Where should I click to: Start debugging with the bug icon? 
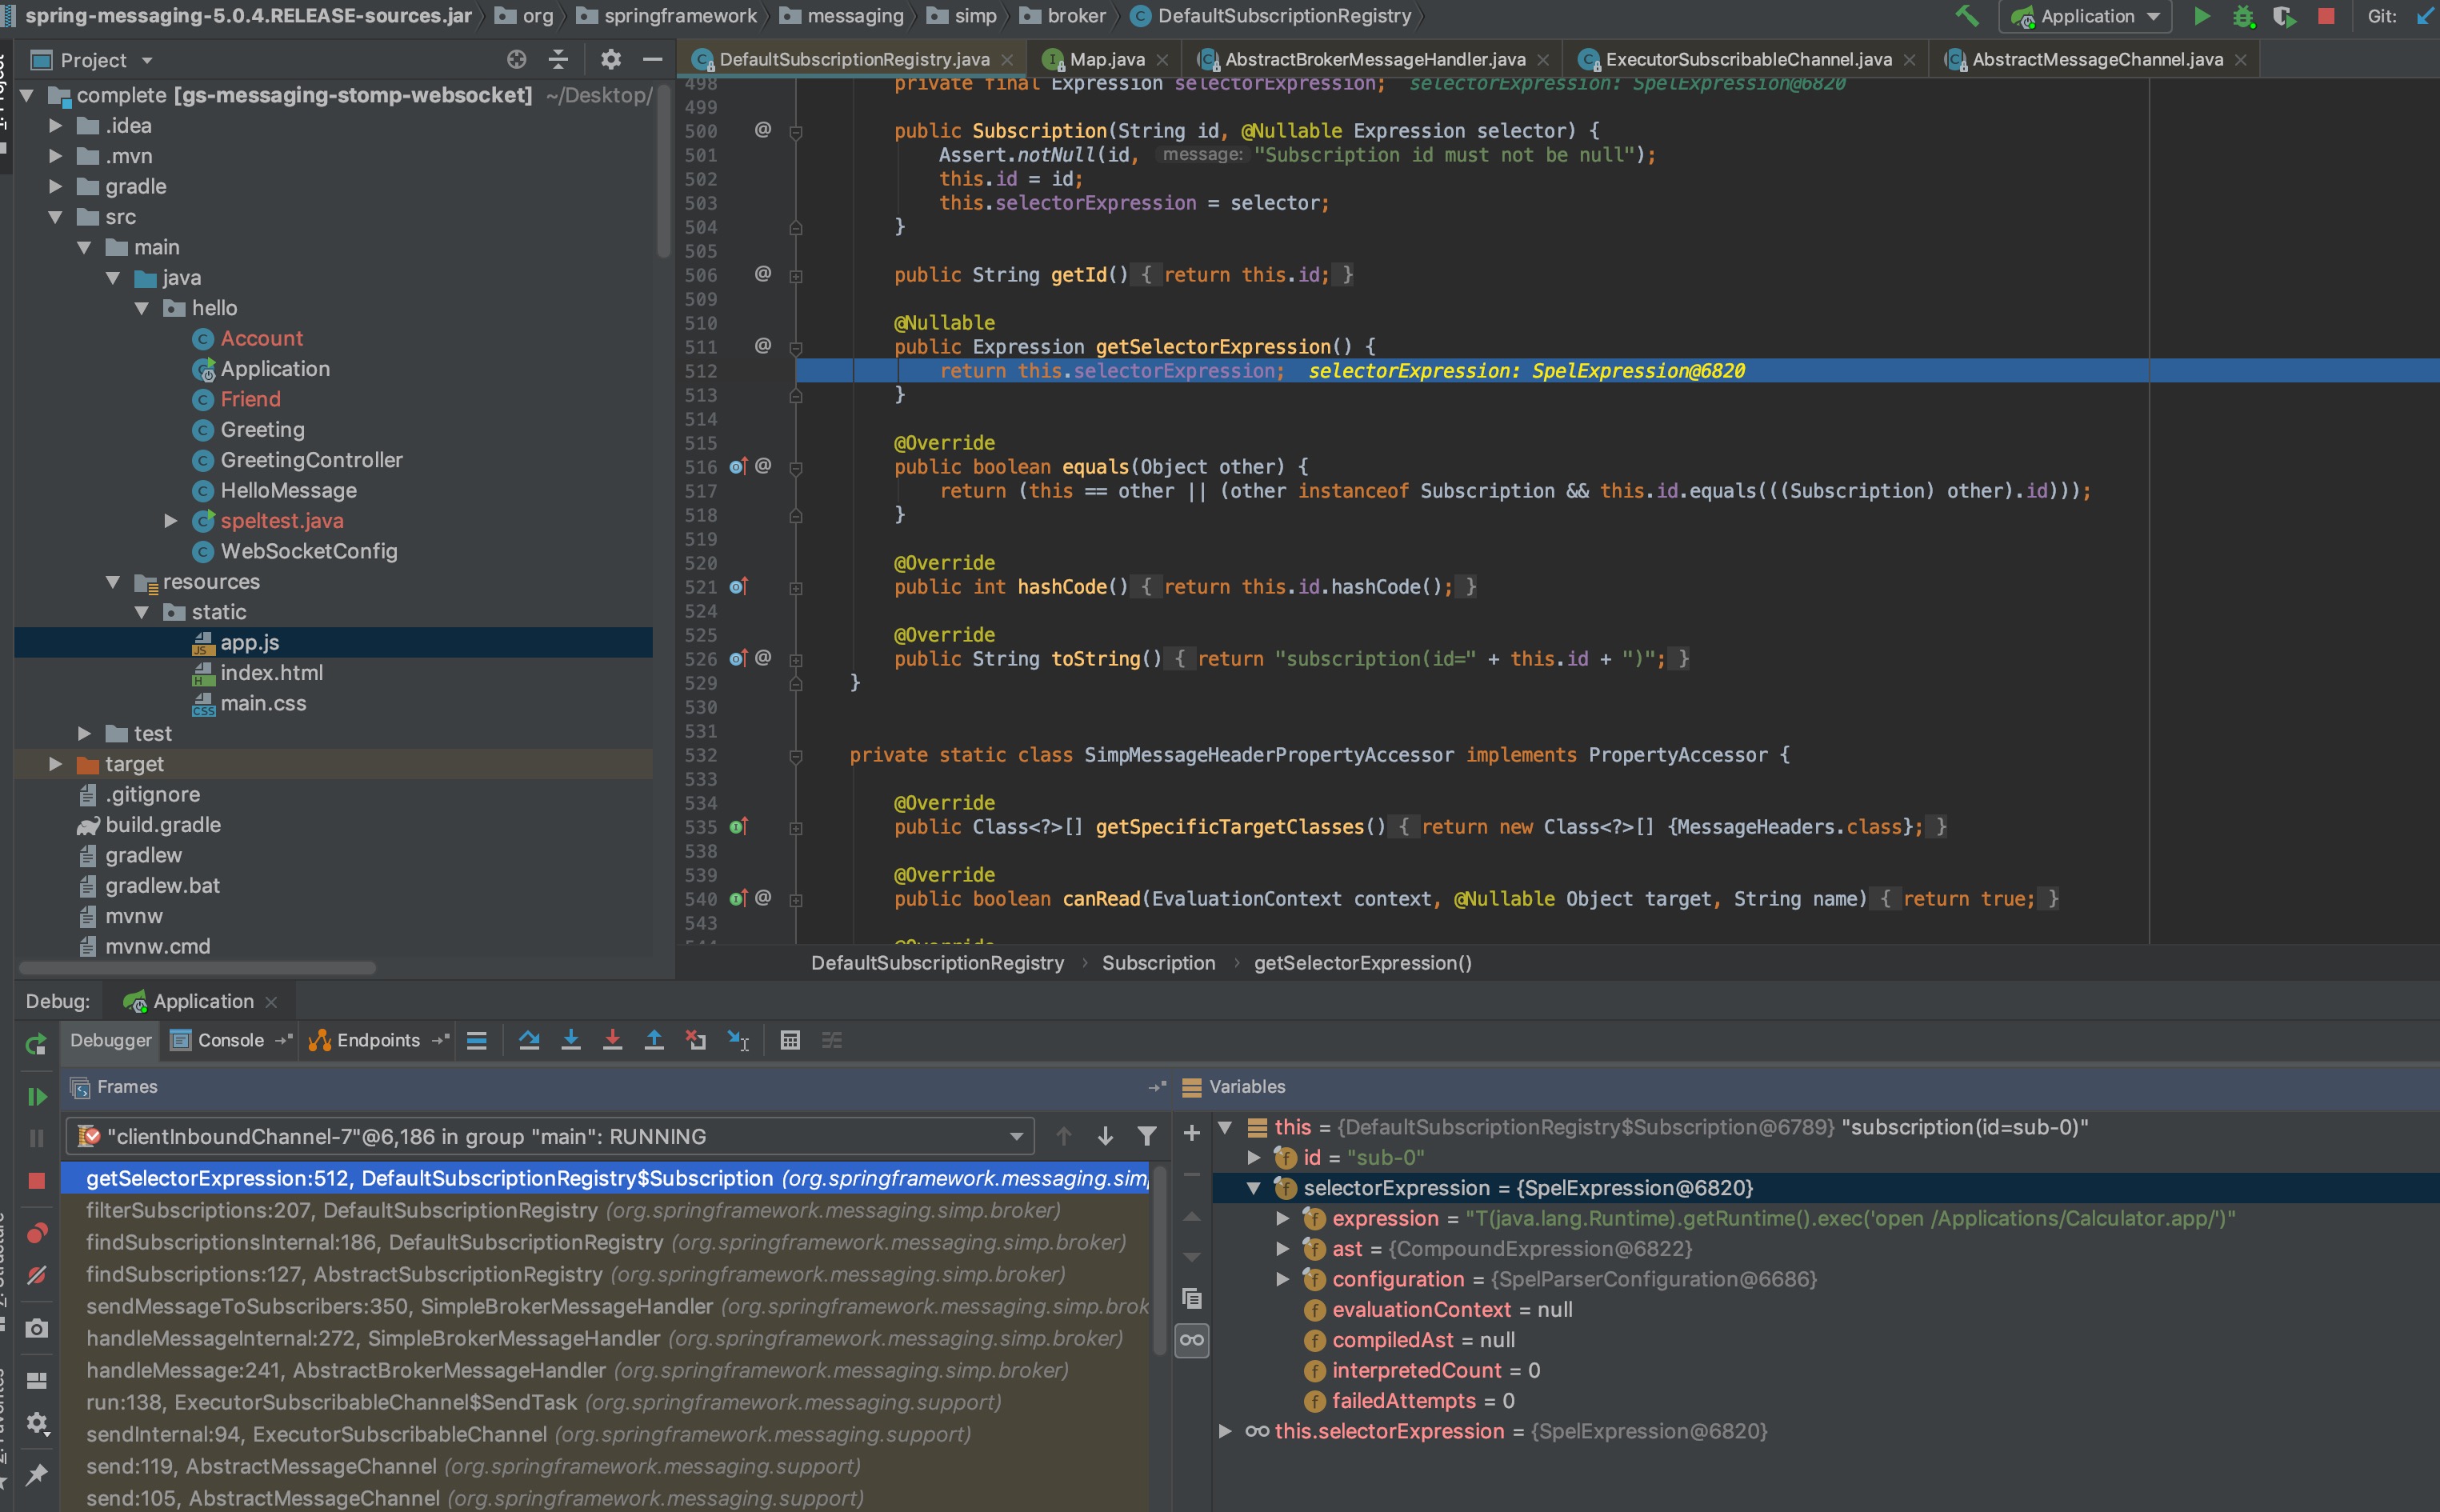pyautogui.click(x=2244, y=16)
